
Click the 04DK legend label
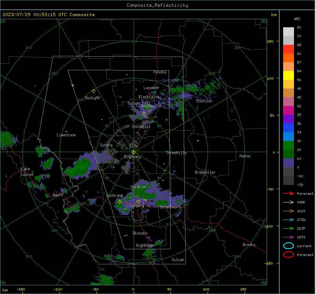(x=301, y=202)
